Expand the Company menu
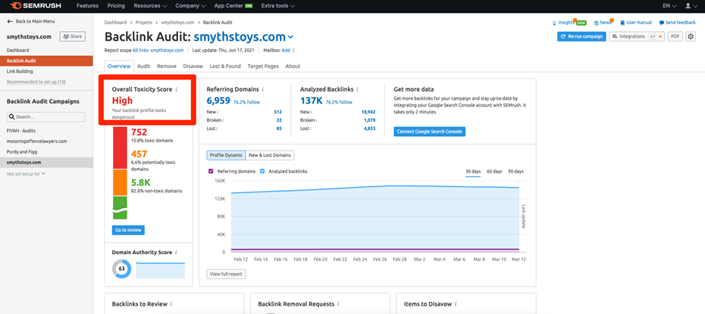The height and width of the screenshot is (314, 705). pos(190,6)
